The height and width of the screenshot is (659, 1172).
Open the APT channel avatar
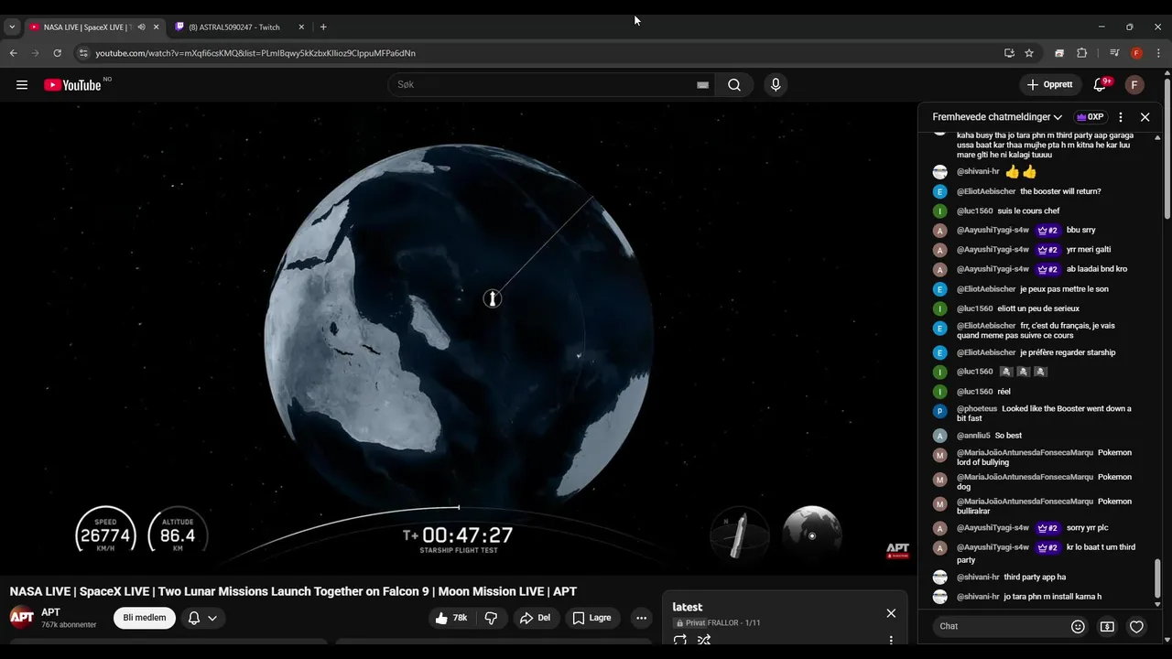tap(22, 618)
